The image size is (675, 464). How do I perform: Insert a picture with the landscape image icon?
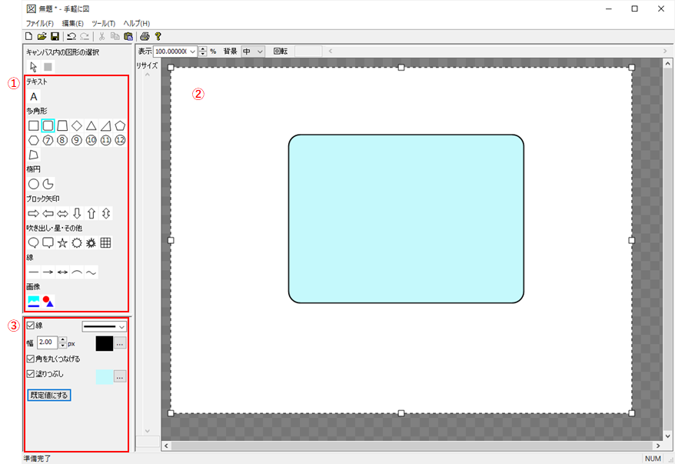[34, 301]
